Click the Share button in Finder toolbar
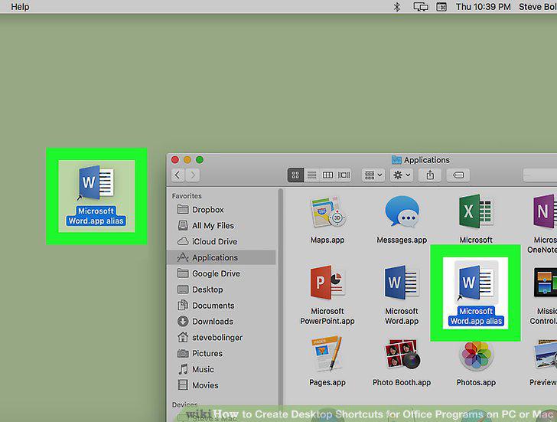 tap(430, 175)
